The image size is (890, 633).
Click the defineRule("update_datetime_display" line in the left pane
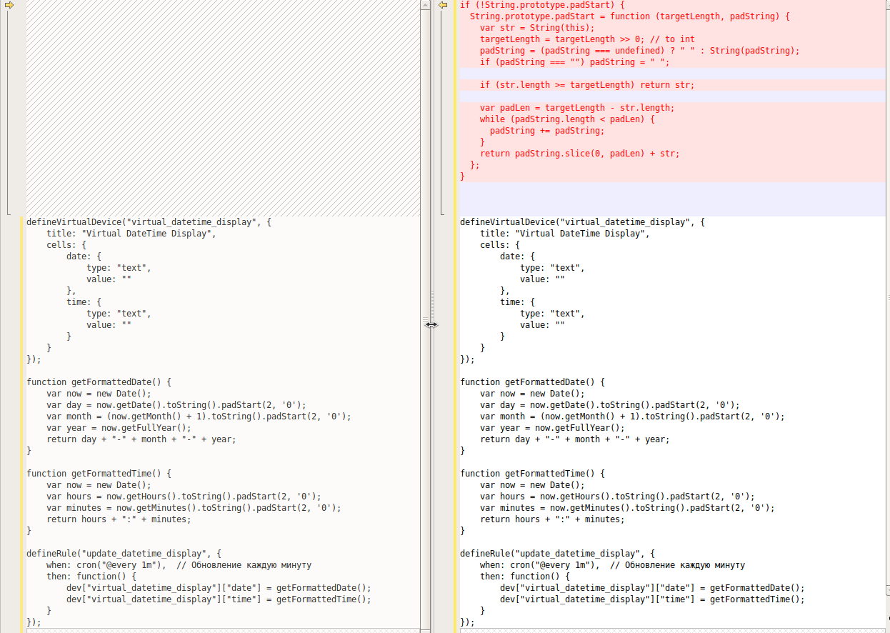point(124,554)
